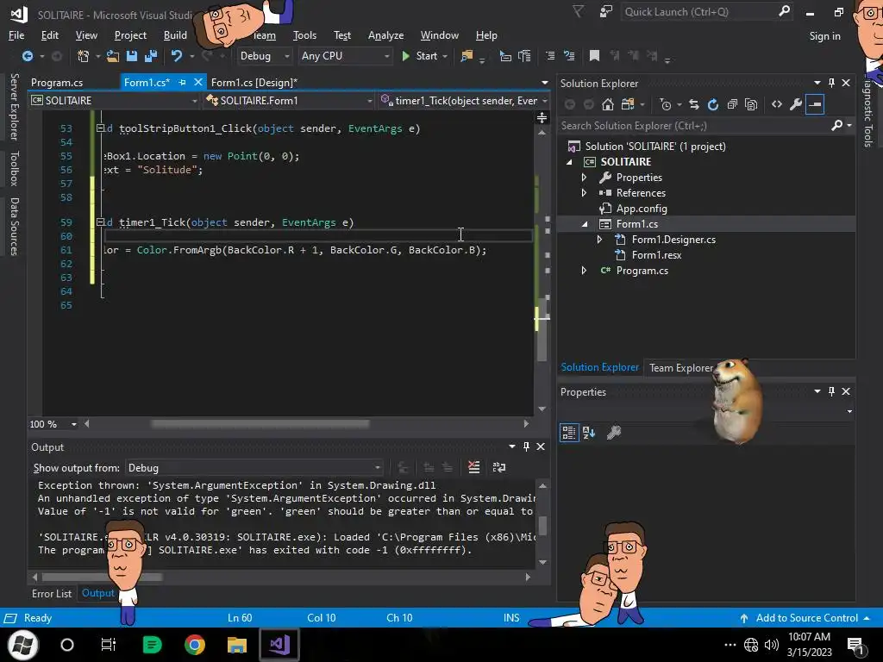Open the SOLITAIRE project scope dropdown

pyautogui.click(x=115, y=101)
